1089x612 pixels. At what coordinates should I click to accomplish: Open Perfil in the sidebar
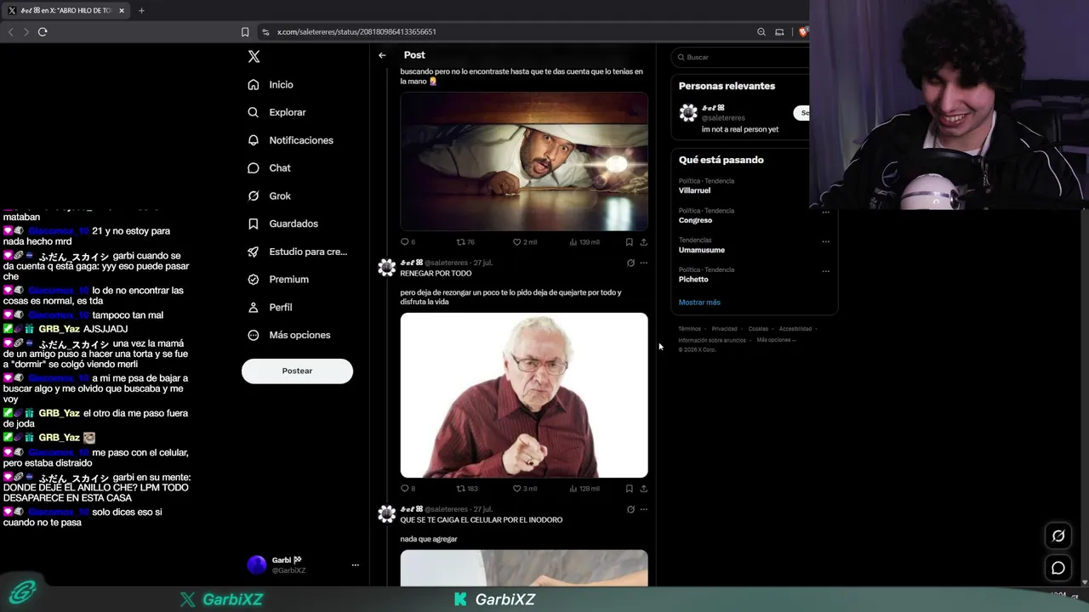270,308
